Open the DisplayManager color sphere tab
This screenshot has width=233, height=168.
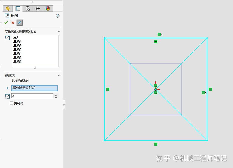pyautogui.click(x=48, y=9)
